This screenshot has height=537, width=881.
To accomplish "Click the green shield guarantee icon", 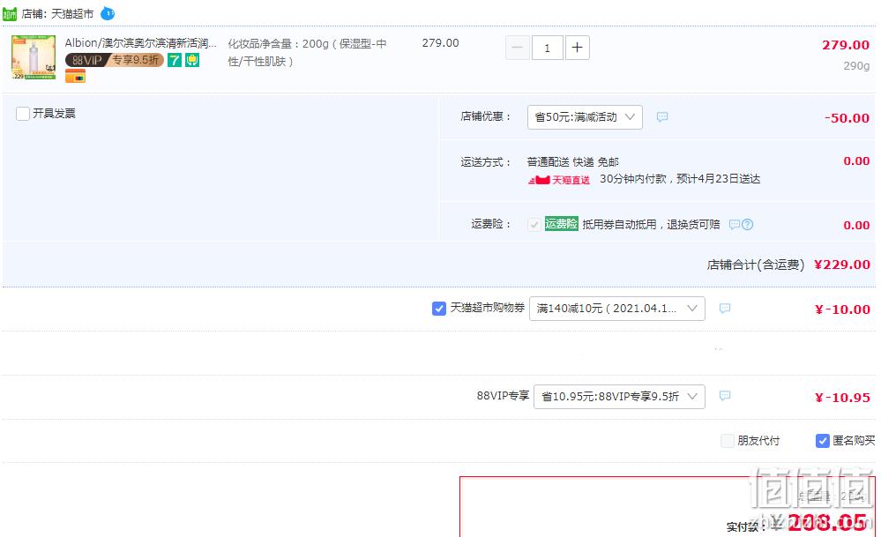I will point(192,60).
